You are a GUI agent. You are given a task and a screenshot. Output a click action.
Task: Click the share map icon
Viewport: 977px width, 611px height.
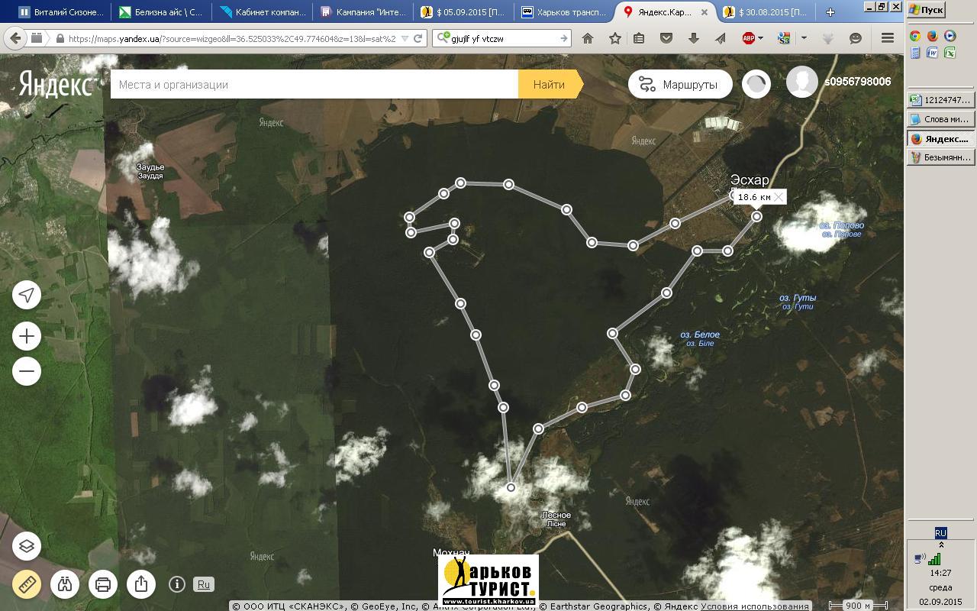pos(141,584)
